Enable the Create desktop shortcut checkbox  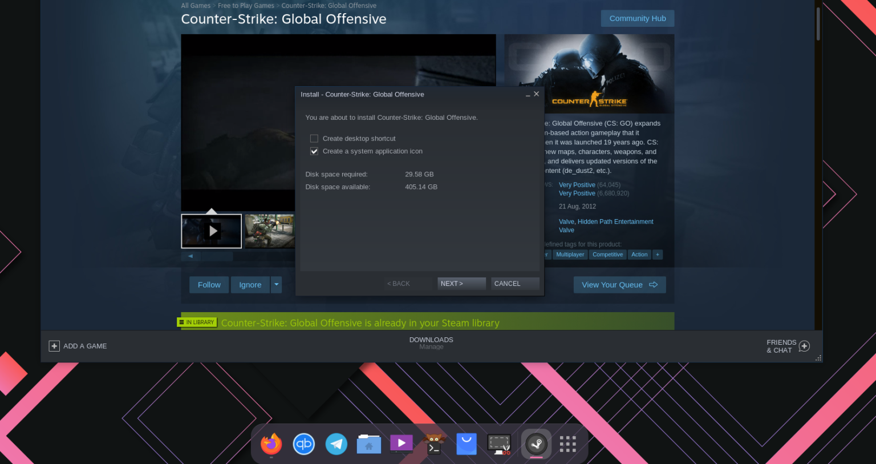click(x=314, y=138)
